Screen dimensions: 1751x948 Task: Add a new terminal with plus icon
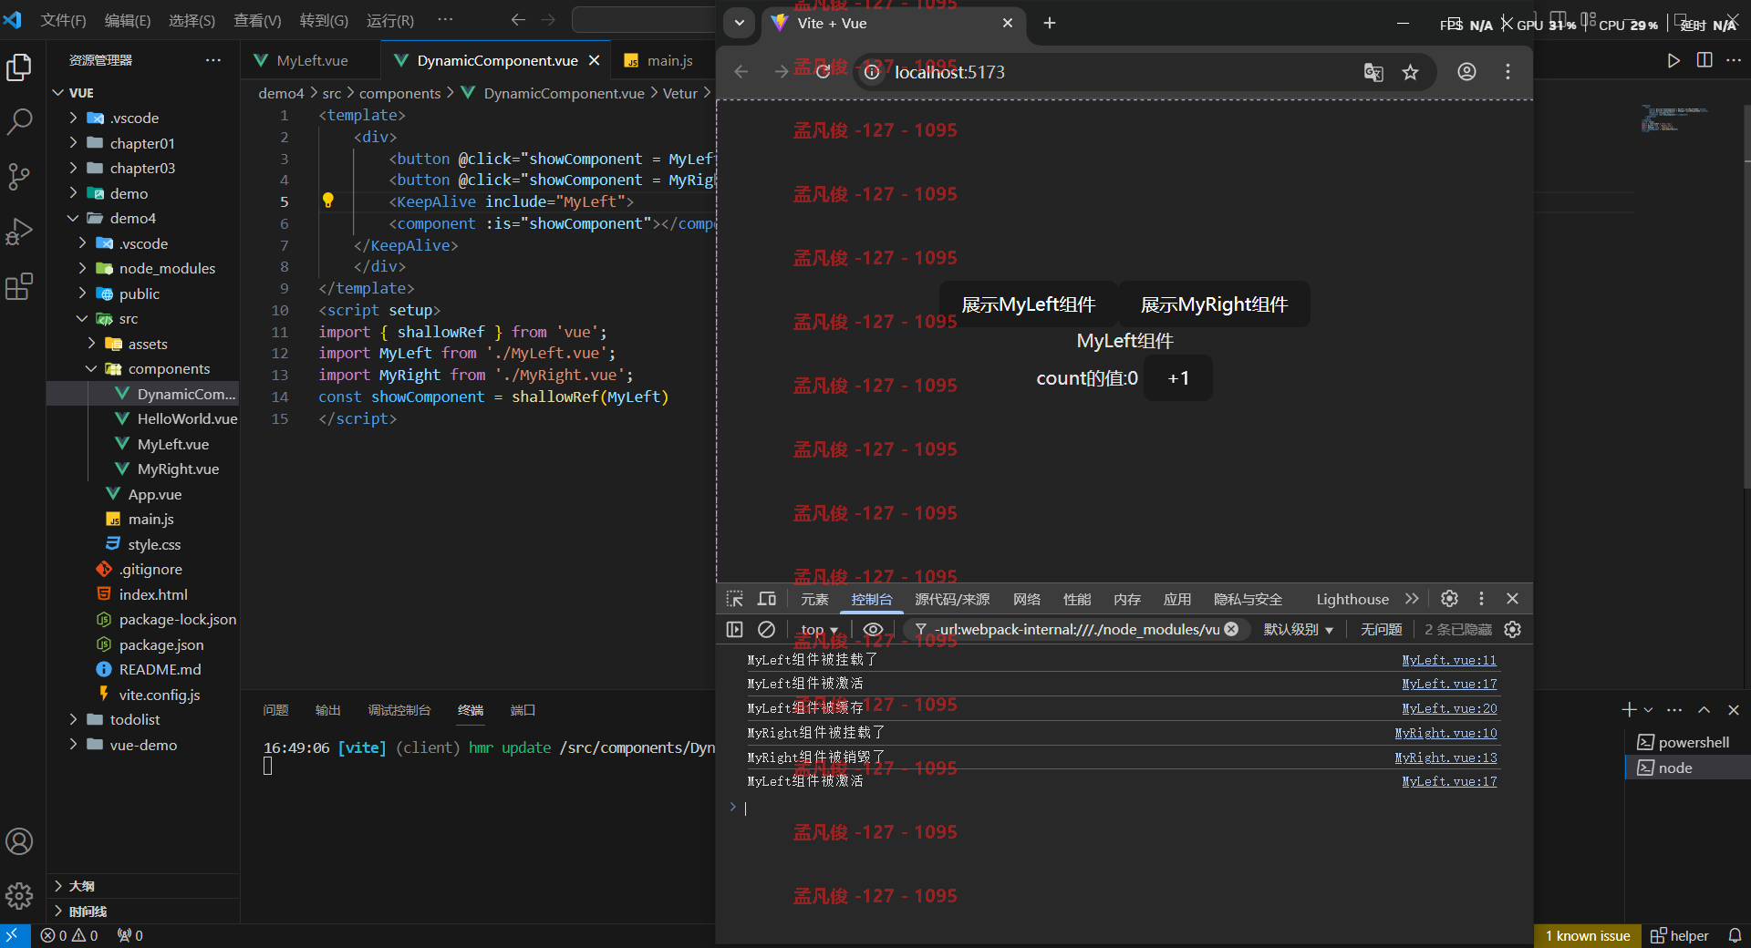click(x=1629, y=710)
